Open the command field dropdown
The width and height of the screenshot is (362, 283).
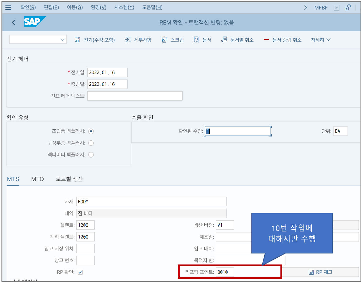[63, 40]
